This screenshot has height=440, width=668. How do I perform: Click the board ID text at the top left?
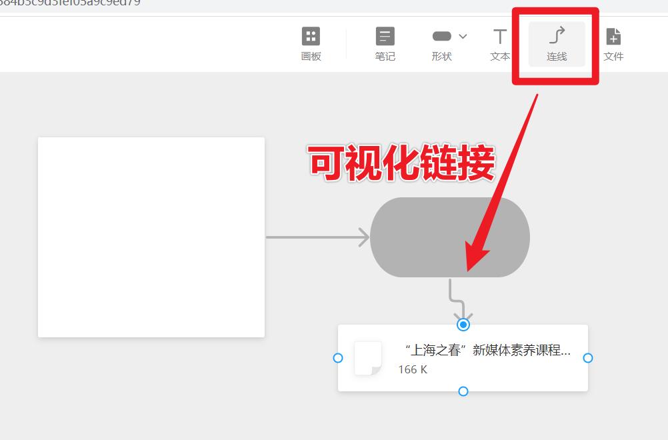pos(70,3)
